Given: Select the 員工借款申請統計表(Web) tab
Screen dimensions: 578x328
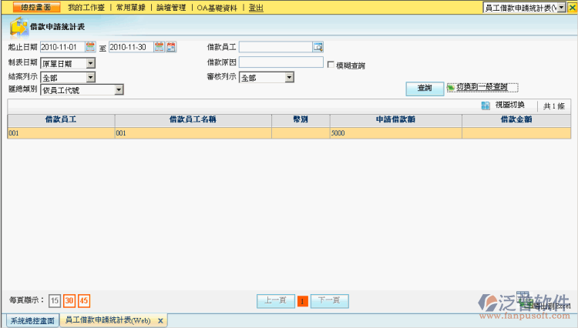Looking at the screenshot, I should coord(108,320).
